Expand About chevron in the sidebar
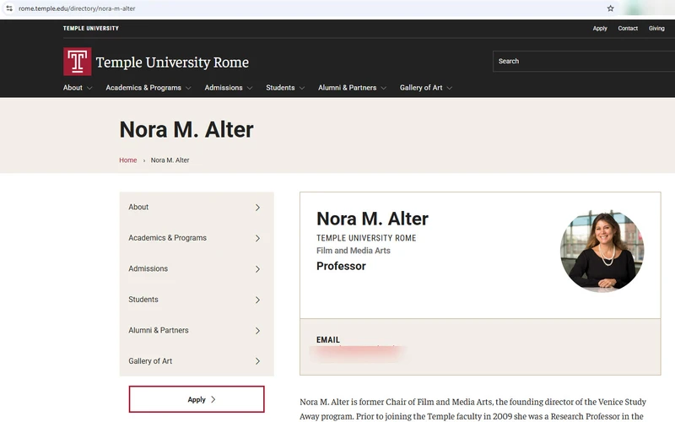The width and height of the screenshot is (675, 422). pyautogui.click(x=257, y=208)
